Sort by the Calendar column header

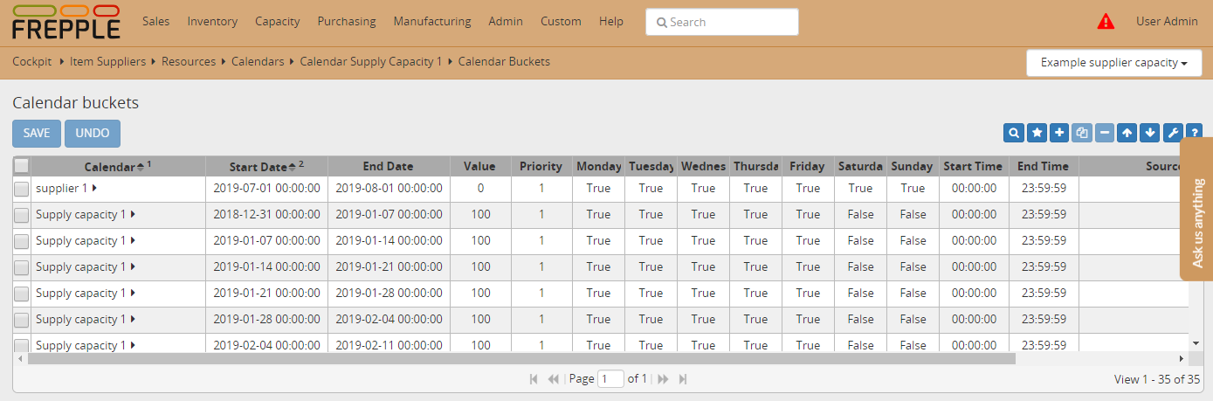[118, 166]
